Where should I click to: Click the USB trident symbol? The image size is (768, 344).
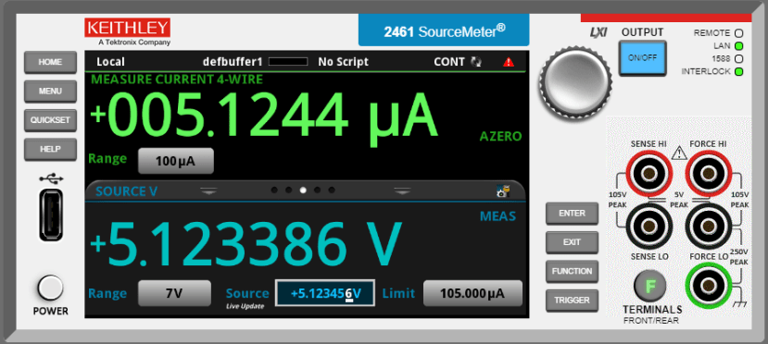51,178
